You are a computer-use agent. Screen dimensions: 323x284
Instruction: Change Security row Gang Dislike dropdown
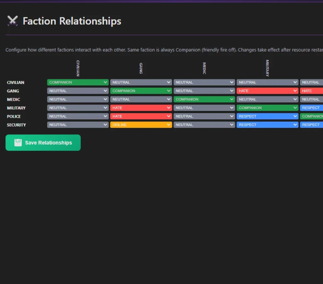141,124
